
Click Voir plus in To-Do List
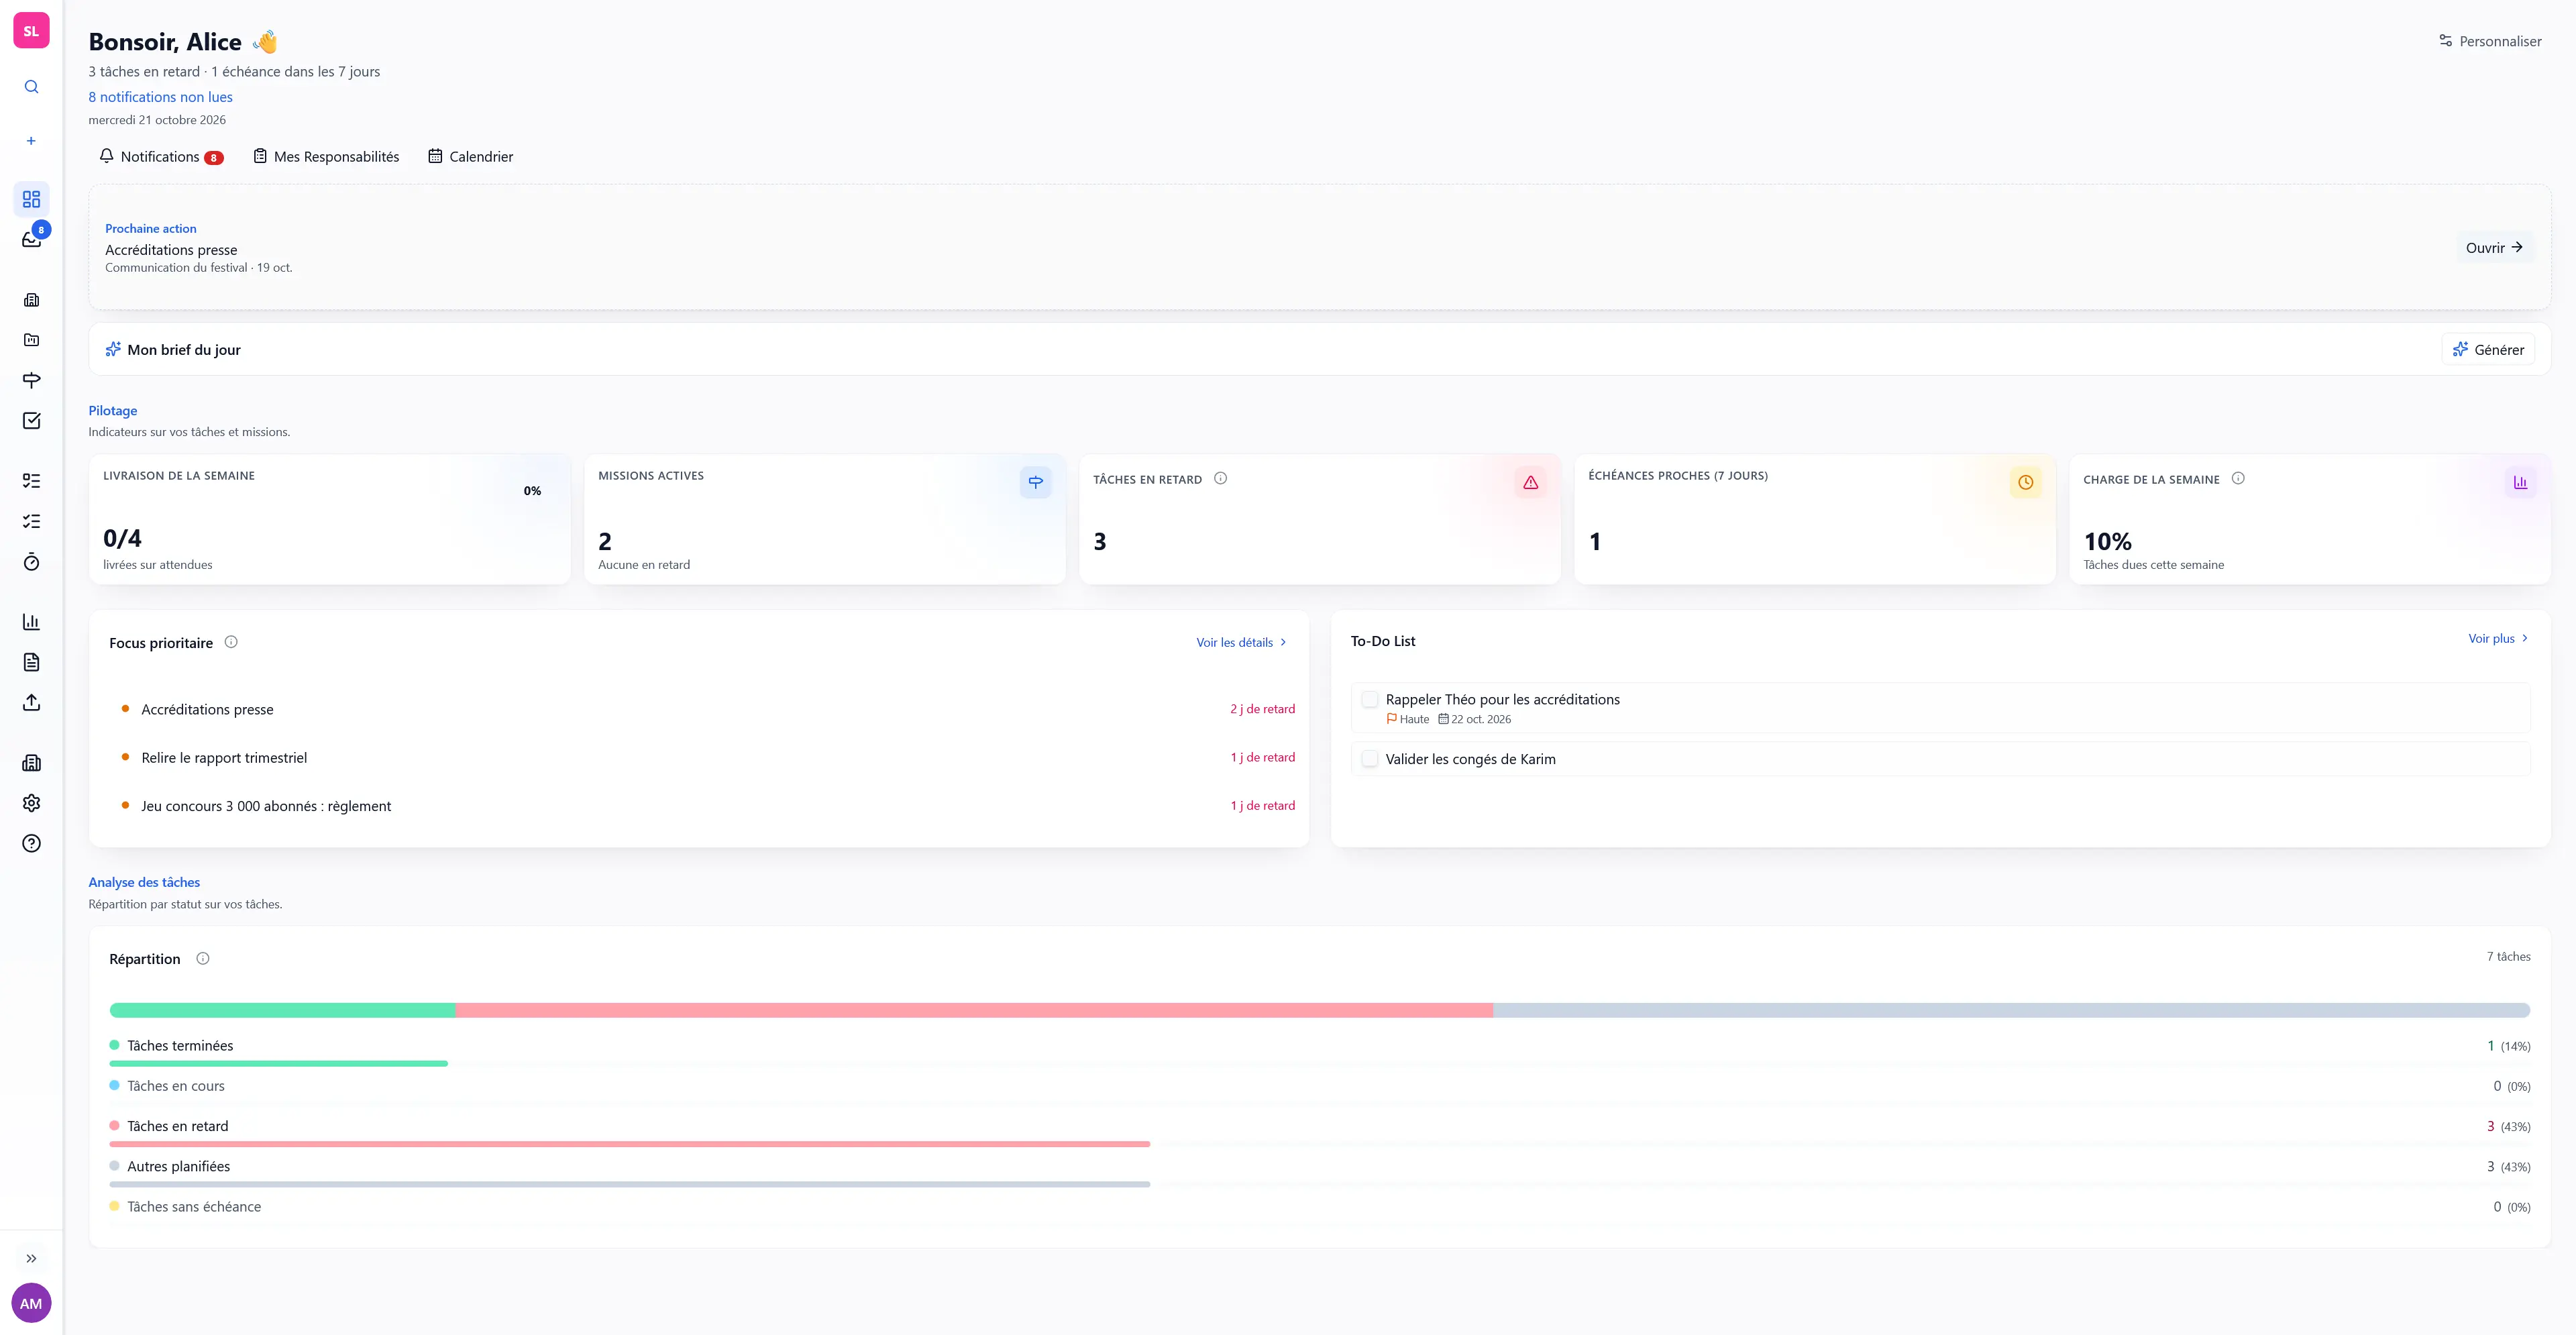pos(2498,638)
